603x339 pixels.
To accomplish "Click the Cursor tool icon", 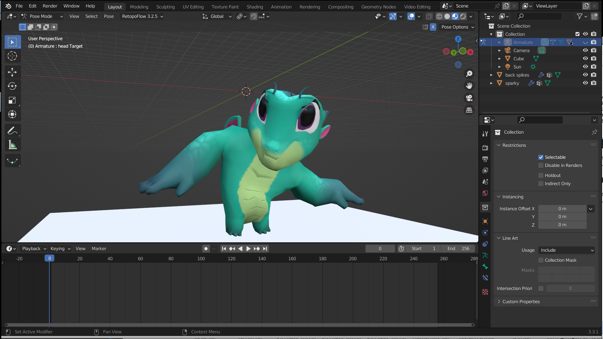I will 12,56.
